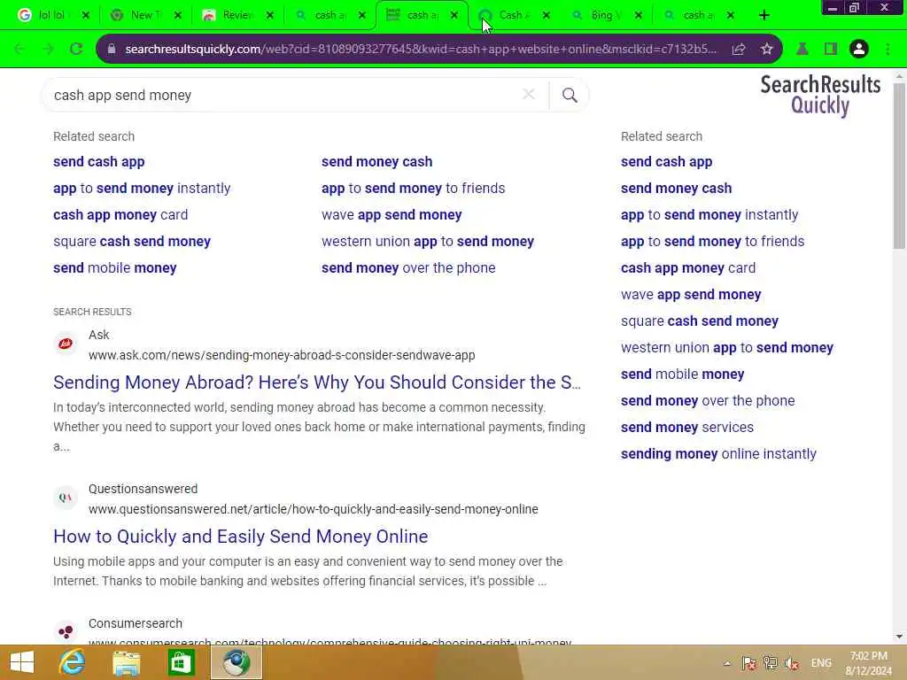Viewport: 907px width, 680px height.
Task: Open the browser side panel icon
Action: [x=831, y=50]
